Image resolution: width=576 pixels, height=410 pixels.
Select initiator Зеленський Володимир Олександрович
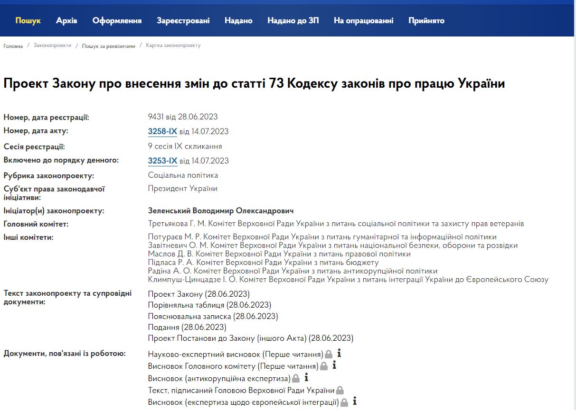pos(221,211)
